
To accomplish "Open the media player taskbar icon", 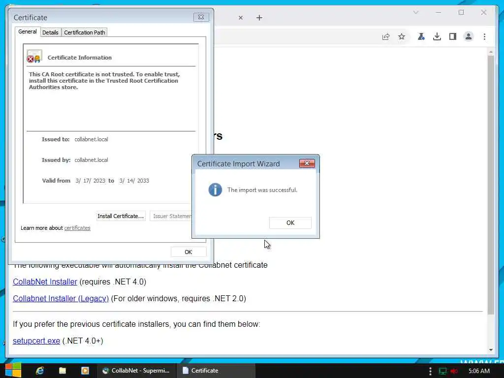I will 85,371.
